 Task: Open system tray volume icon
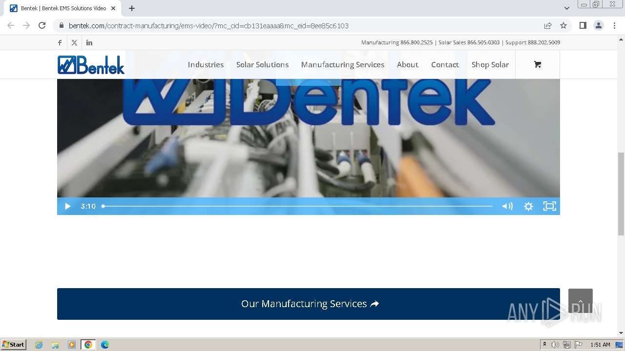click(x=555, y=345)
